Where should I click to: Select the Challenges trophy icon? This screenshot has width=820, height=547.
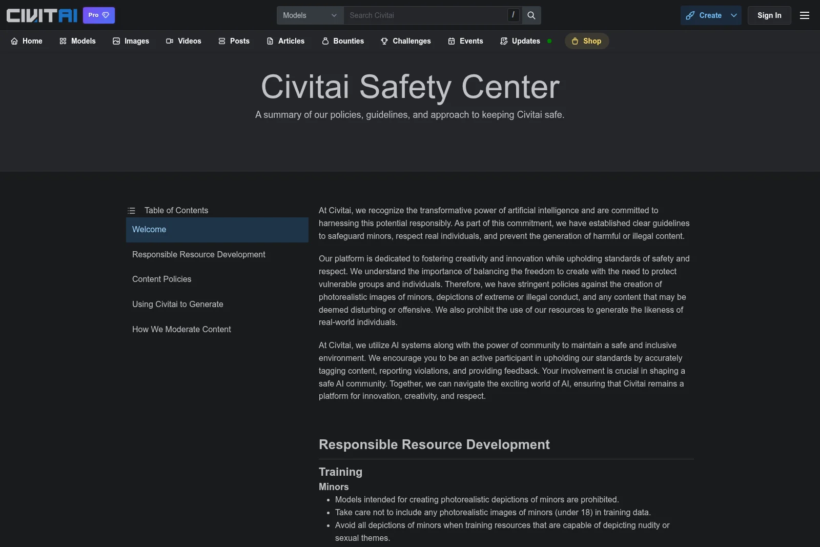click(x=384, y=41)
